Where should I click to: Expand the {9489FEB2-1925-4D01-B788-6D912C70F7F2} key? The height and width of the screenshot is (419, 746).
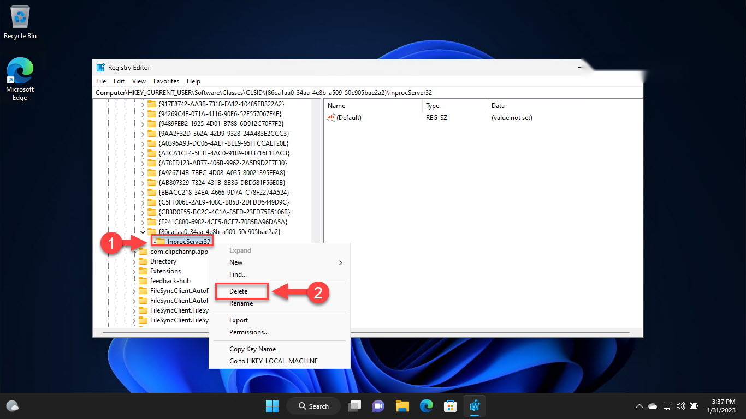[143, 124]
